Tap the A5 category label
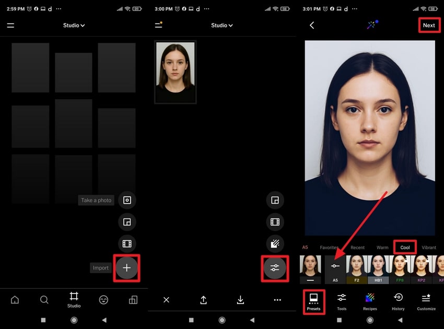The width and height of the screenshot is (444, 329). [x=305, y=247]
